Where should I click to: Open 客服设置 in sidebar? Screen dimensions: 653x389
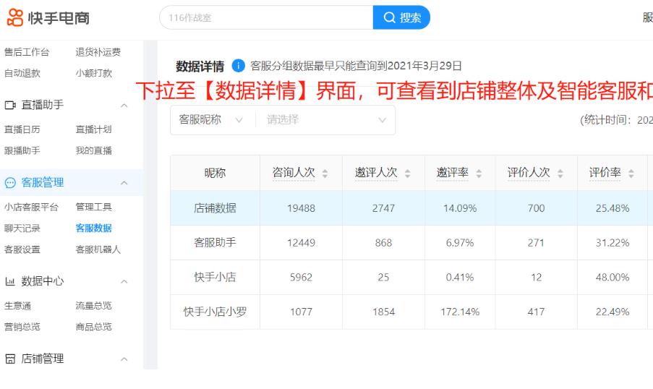(x=22, y=249)
